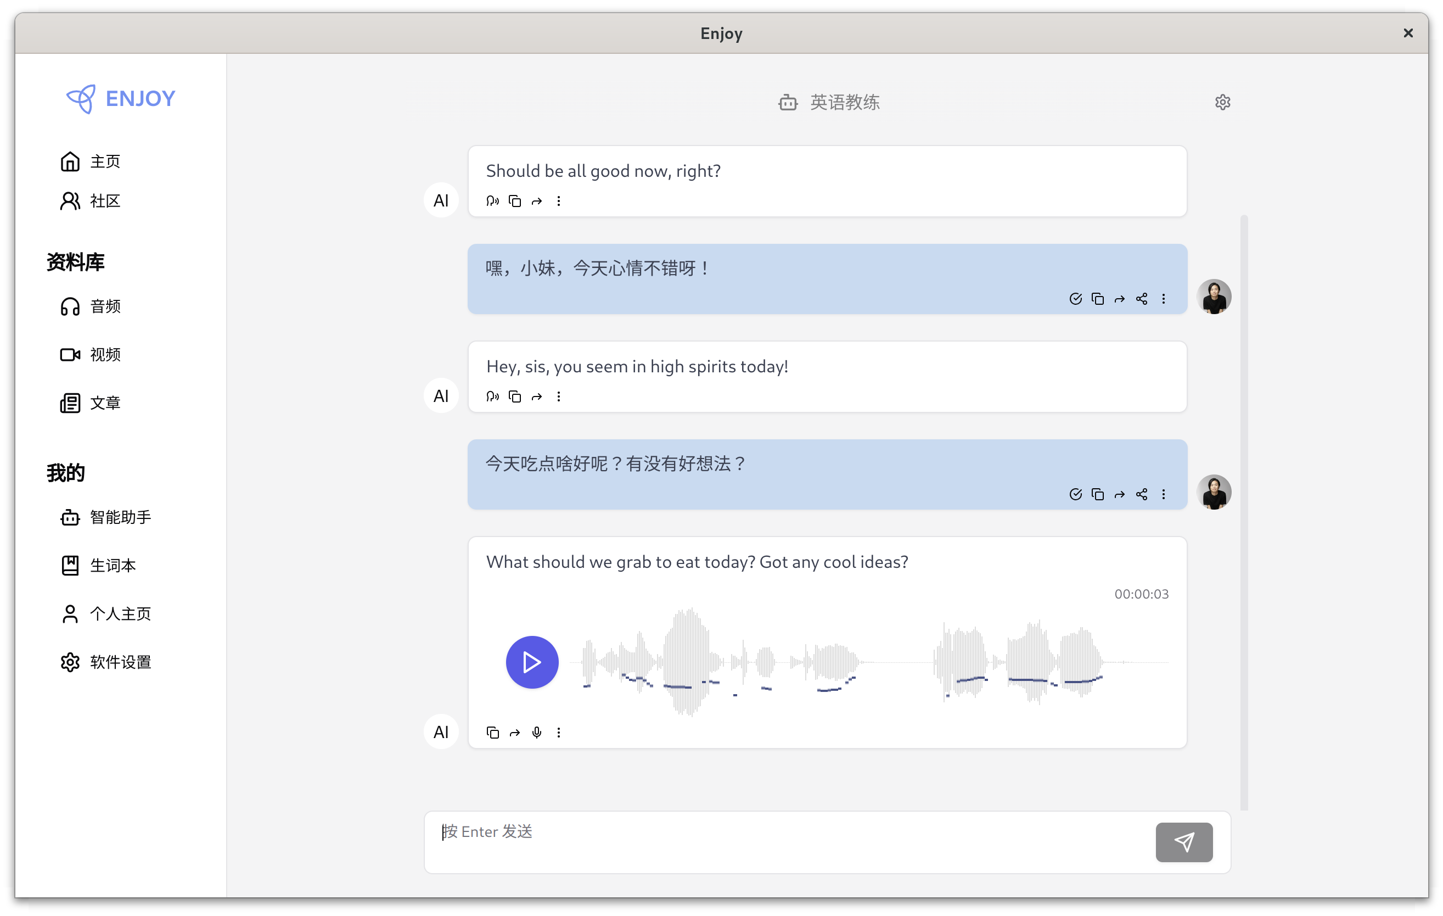Open more options on the recorded voice message
1443x916 pixels.
[559, 732]
